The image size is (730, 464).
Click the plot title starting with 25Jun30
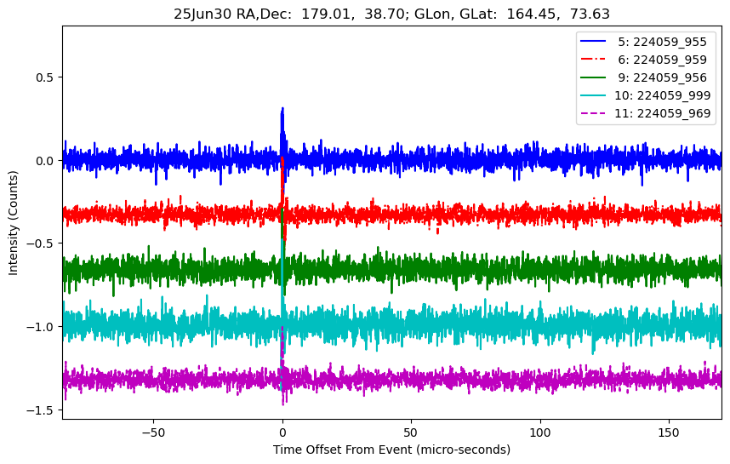click(391, 14)
